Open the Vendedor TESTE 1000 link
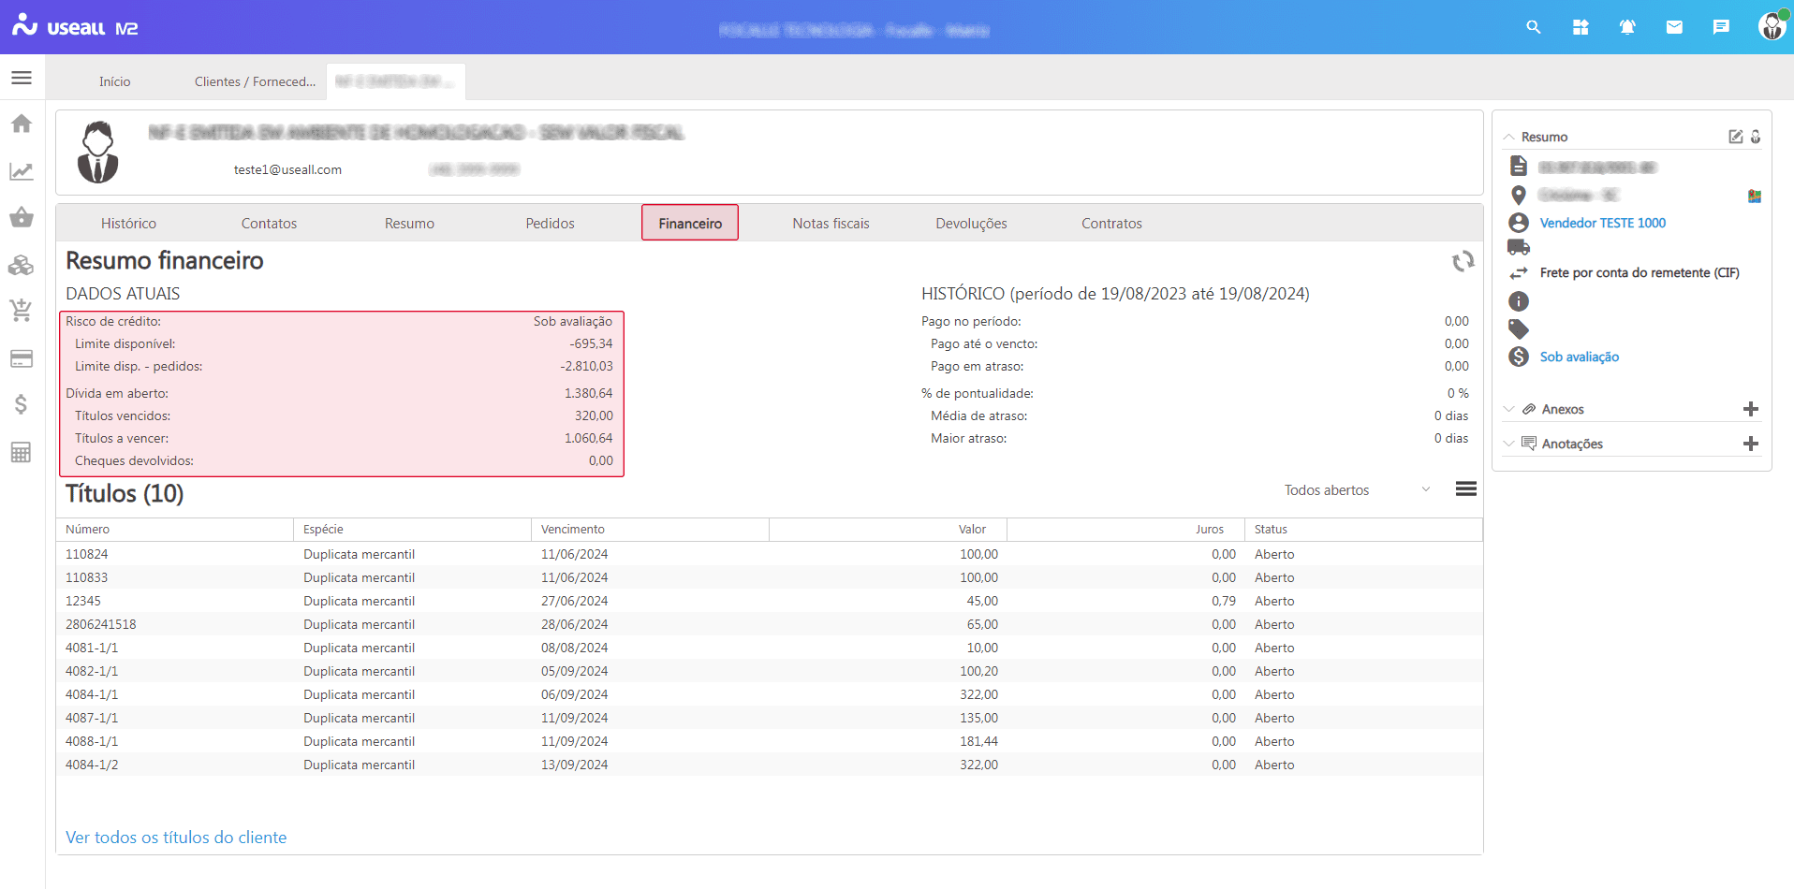 [1602, 223]
